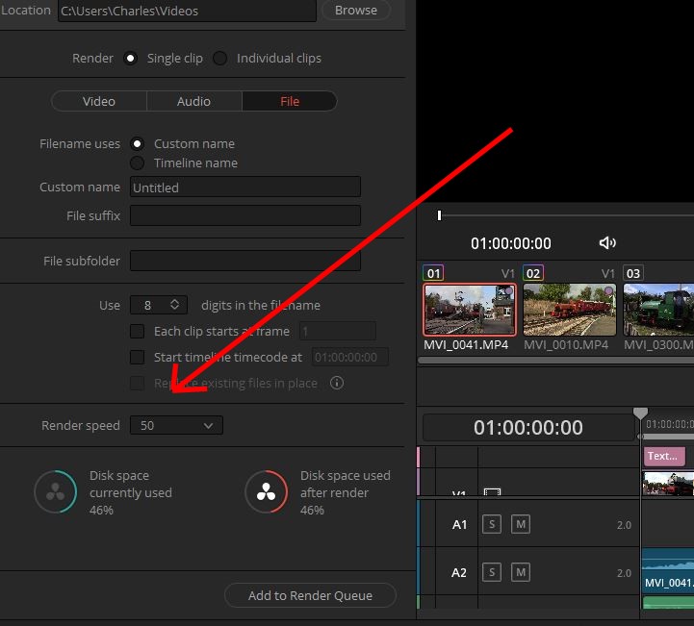Enable the Each clip starts at frame checkbox
The image size is (694, 626).
pyautogui.click(x=138, y=331)
